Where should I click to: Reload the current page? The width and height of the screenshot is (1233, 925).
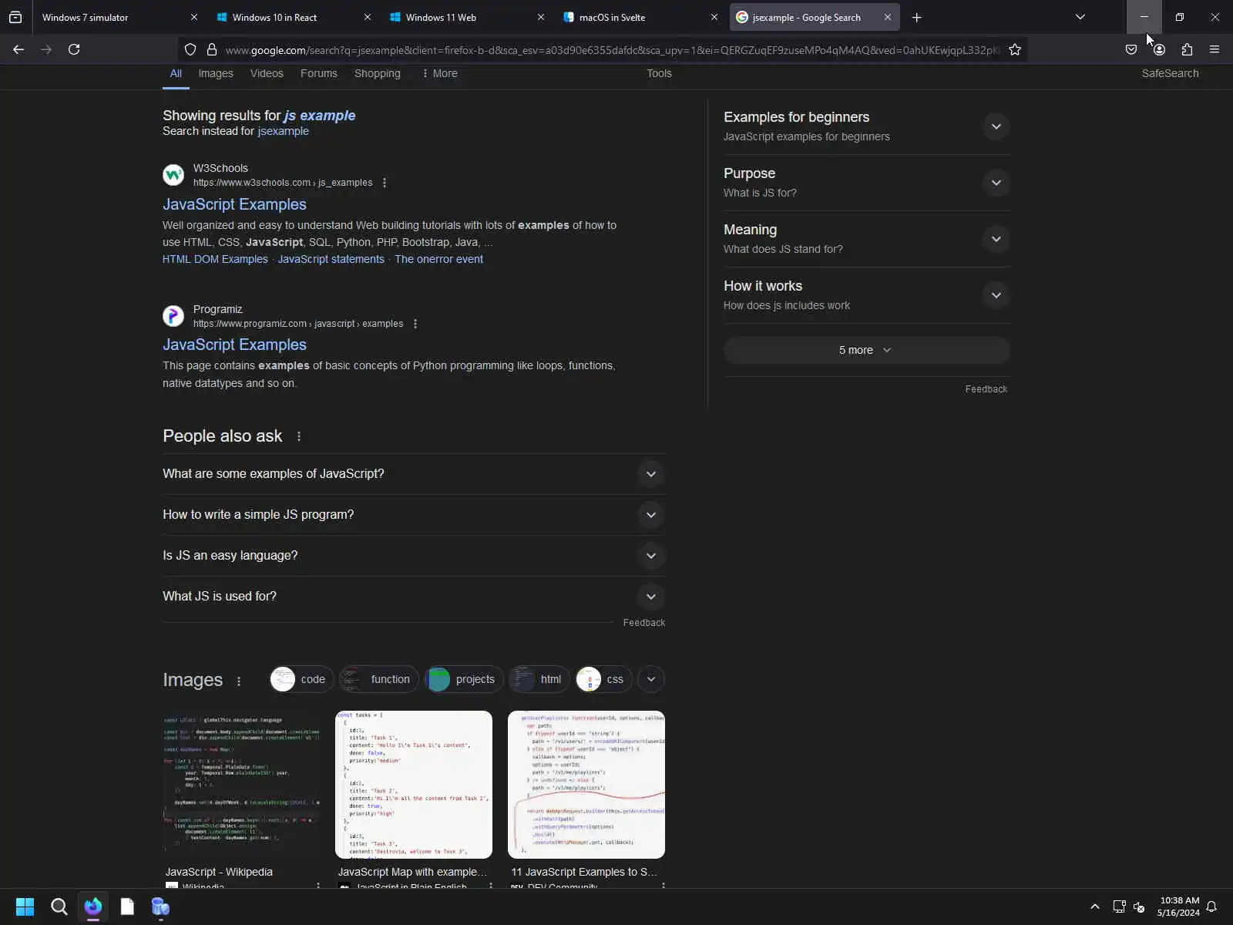pyautogui.click(x=74, y=49)
